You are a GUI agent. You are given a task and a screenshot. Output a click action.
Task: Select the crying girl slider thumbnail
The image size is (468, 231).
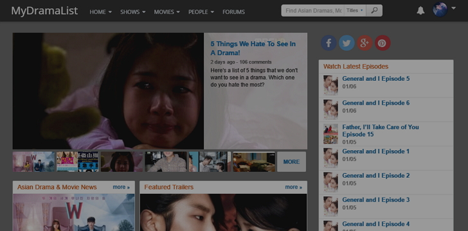[122, 162]
